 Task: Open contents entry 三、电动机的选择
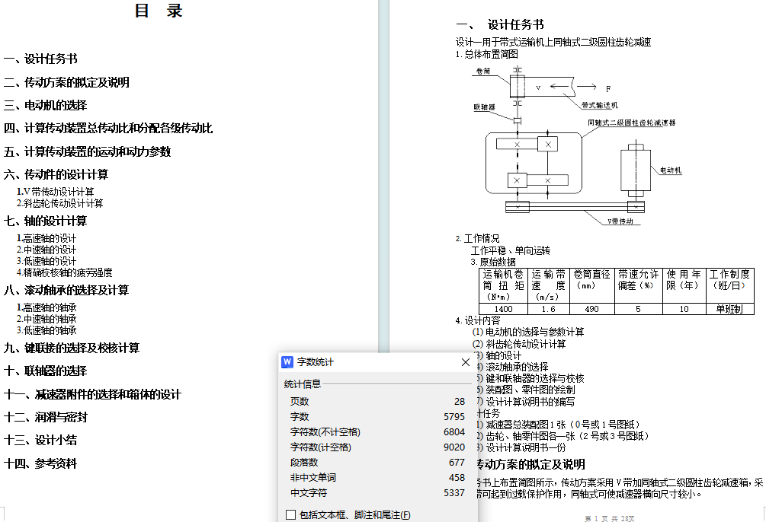point(45,105)
